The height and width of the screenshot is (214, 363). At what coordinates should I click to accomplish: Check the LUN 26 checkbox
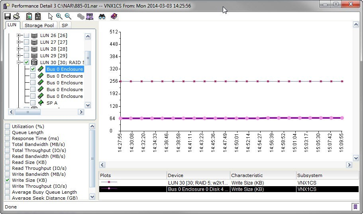tap(26, 35)
